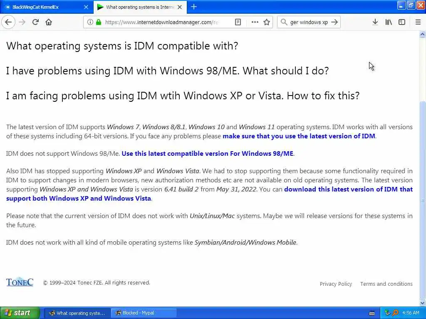Click scrollbar up arrow
The image size is (426, 319).
click(x=422, y=34)
